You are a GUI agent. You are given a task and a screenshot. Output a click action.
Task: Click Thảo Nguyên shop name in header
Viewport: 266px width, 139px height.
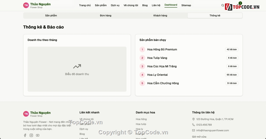pyautogui.click(x=40, y=4)
